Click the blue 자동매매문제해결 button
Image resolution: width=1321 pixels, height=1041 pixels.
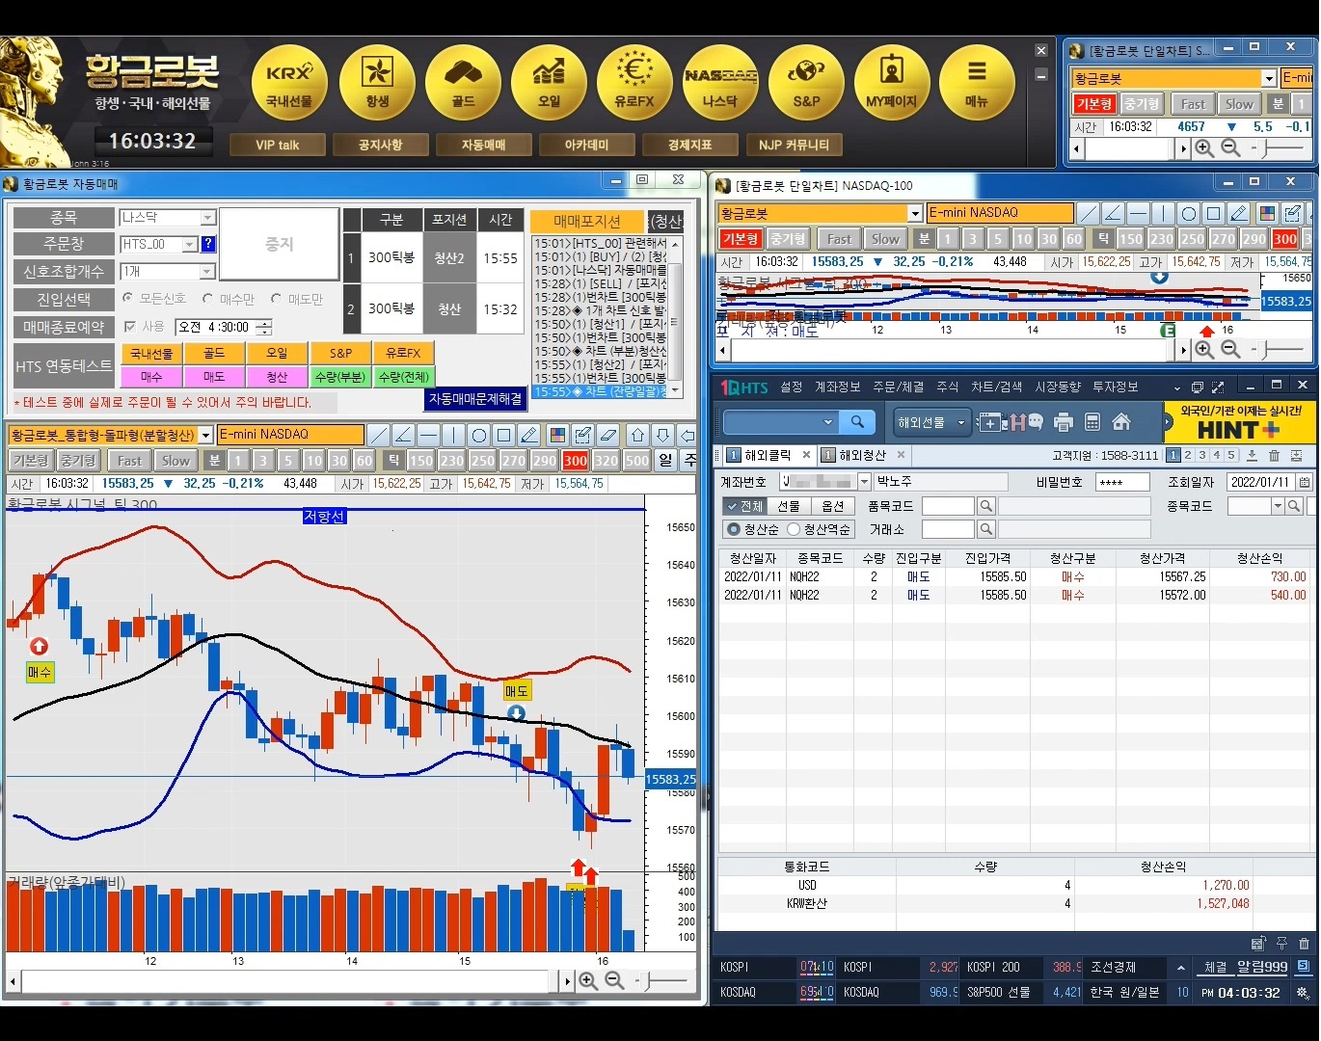(475, 399)
